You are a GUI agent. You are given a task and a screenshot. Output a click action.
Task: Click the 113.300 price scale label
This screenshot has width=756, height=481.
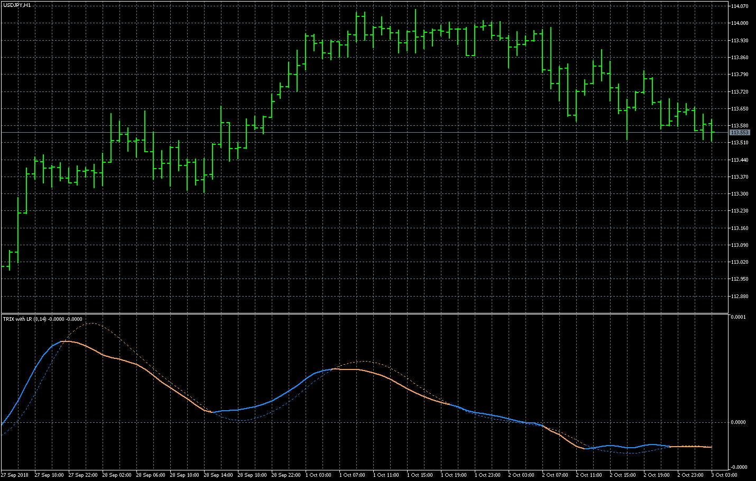click(739, 194)
